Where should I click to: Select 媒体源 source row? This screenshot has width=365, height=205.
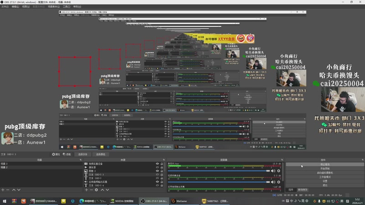click(x=124, y=167)
